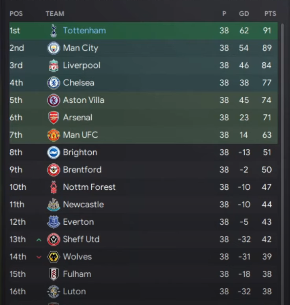Open the Brentford team link
The width and height of the screenshot is (290, 305).
[x=82, y=170]
